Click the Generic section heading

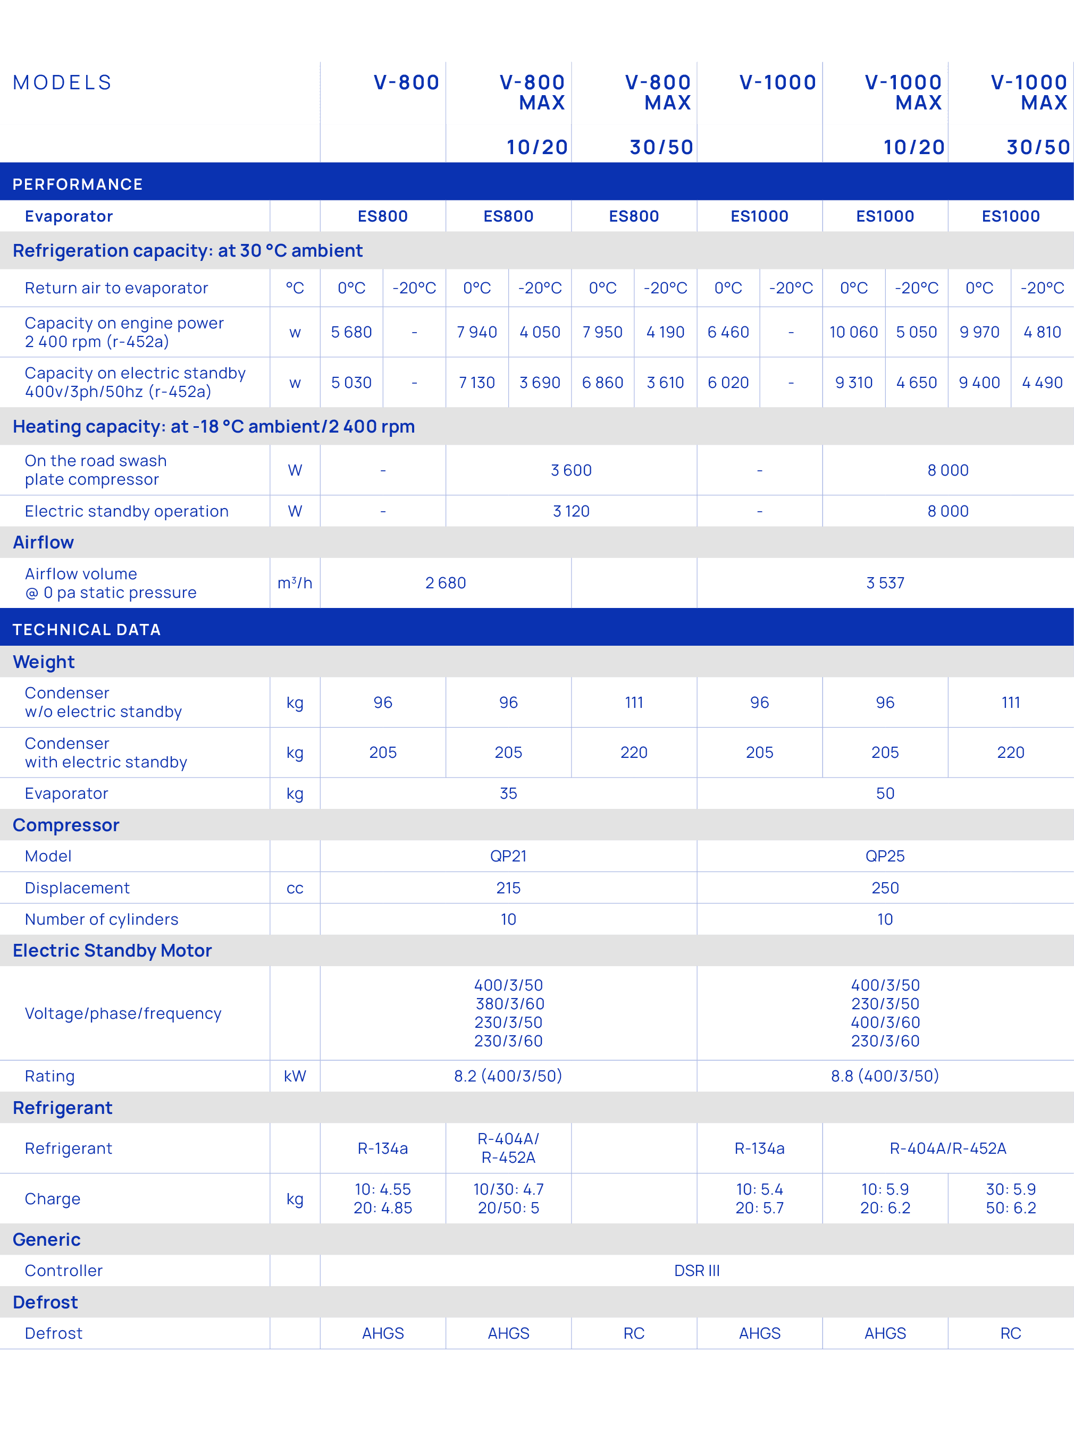pyautogui.click(x=46, y=1240)
